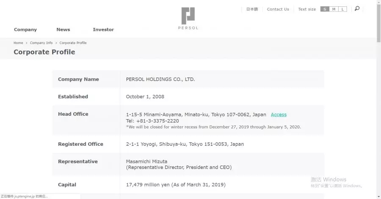This screenshot has height=199, width=381.
Task: Click Corporate Profile breadcrumb
Action: click(x=73, y=43)
